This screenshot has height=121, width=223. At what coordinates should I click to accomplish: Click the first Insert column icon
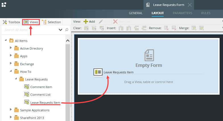(x=121, y=28)
